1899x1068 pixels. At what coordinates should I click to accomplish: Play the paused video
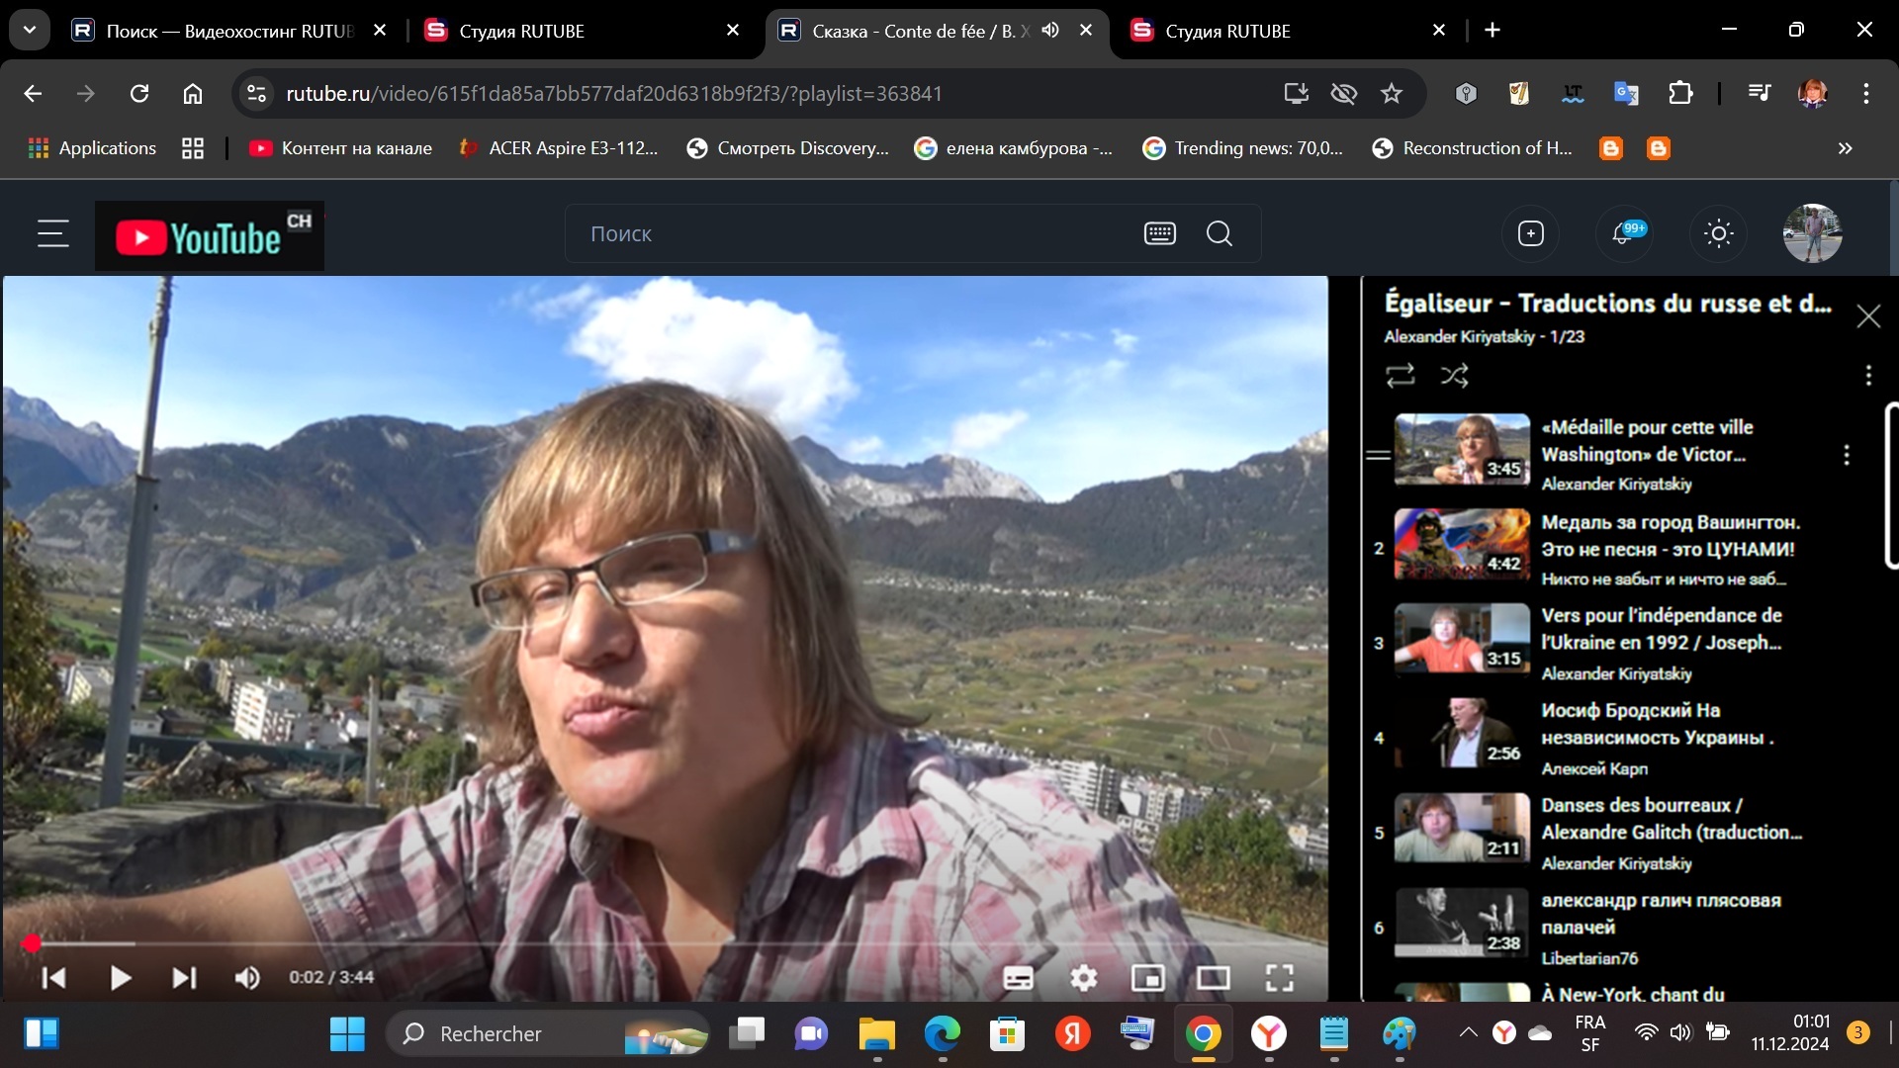click(120, 978)
